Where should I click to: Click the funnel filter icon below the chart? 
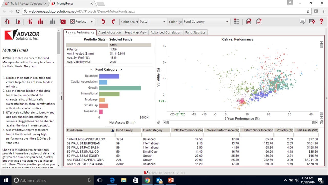click(x=158, y=122)
